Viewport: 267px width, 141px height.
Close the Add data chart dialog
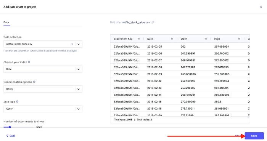(261, 7)
